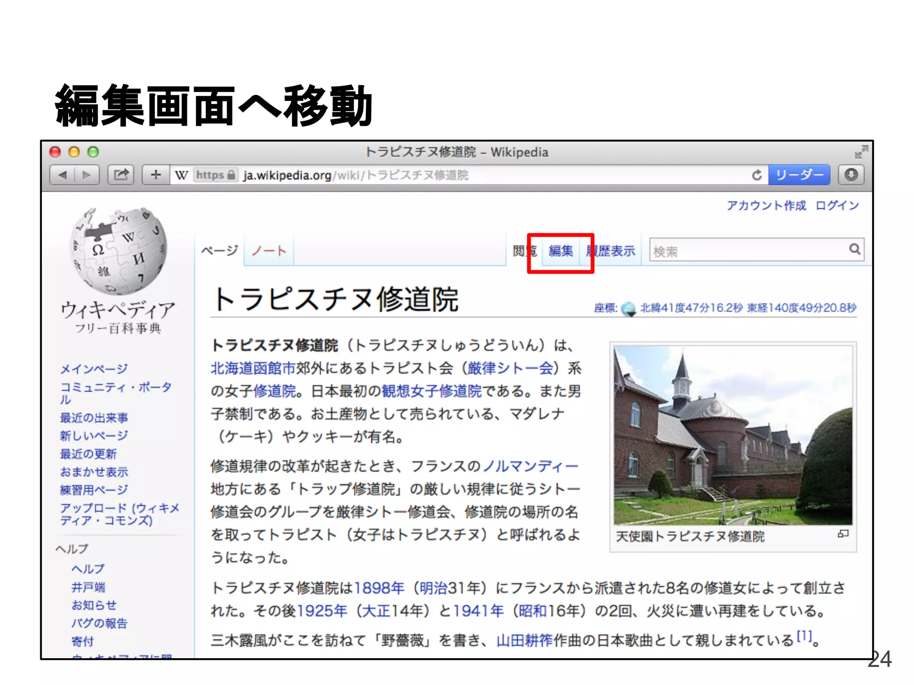Click the W favicon in address bar
Viewport: 914px width, 685px height.
[x=181, y=175]
